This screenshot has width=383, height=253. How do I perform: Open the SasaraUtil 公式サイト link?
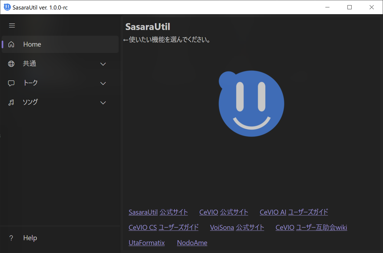pyautogui.click(x=158, y=212)
